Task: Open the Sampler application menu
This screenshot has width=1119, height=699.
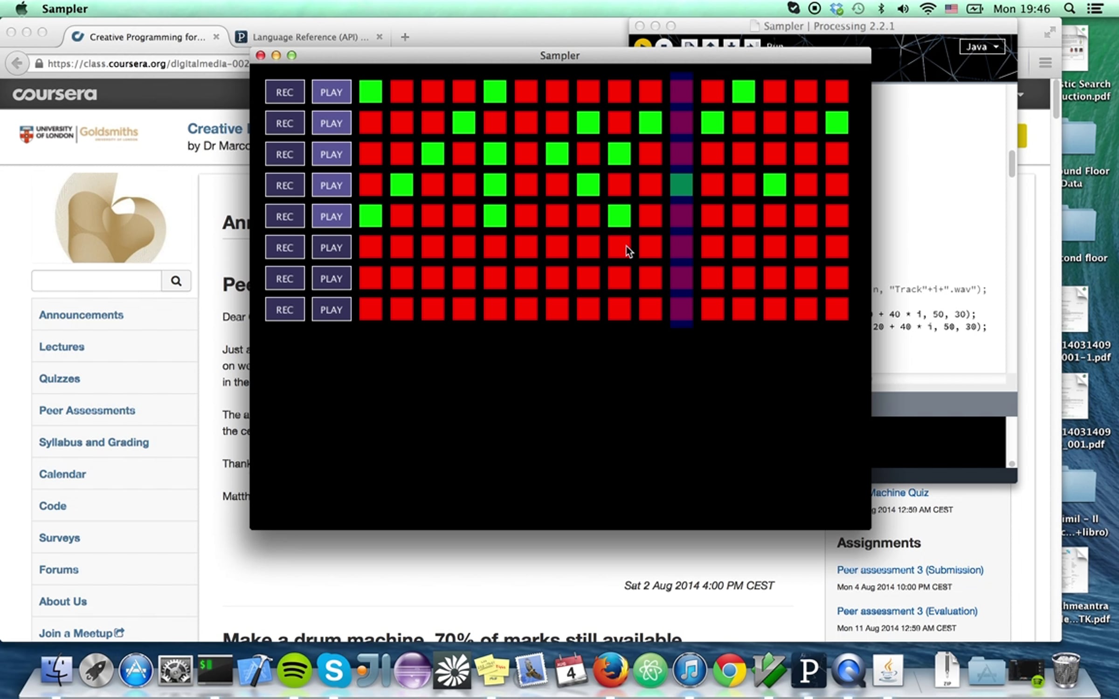Action: [64, 9]
